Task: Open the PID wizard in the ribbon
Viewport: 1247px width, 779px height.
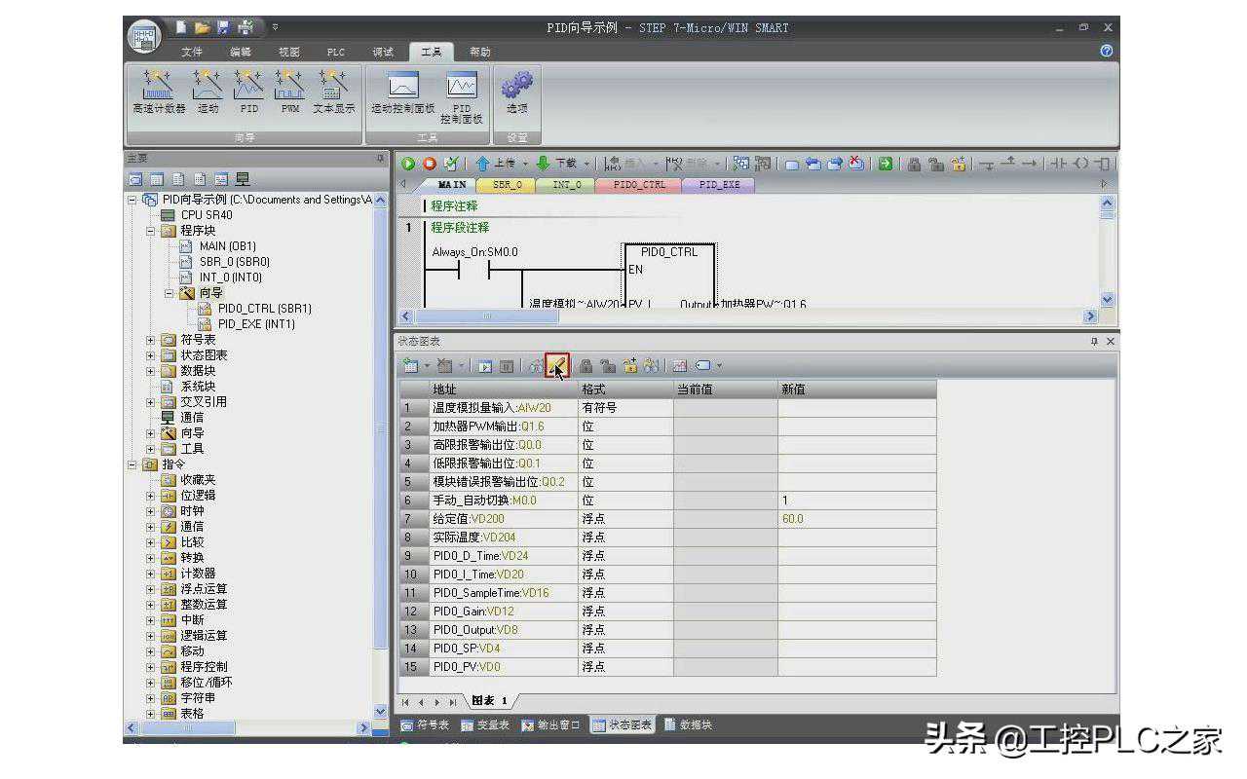Action: (x=249, y=92)
